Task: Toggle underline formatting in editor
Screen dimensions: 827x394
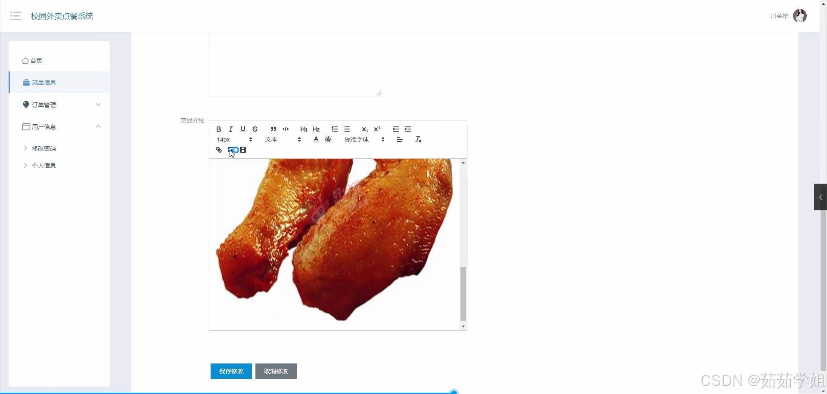Action: (243, 129)
